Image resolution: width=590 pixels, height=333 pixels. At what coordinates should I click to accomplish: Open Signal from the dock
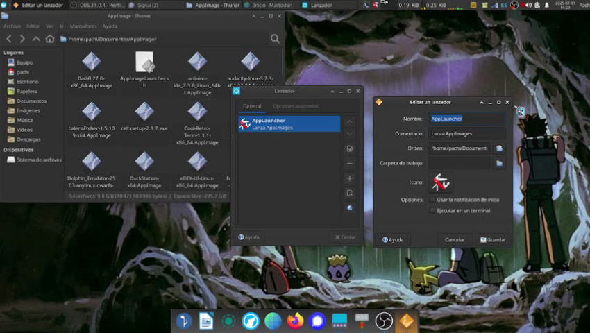pos(317,321)
